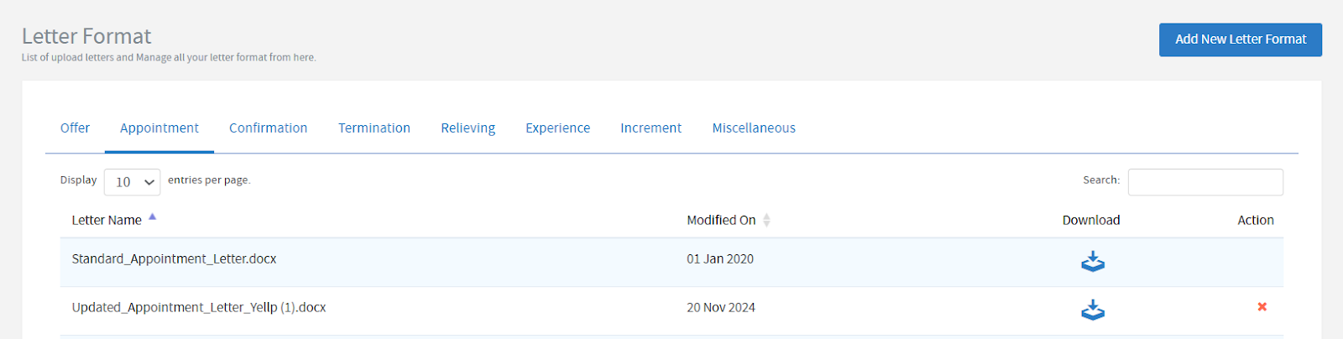Open the Confirmation tab
Screen dimensions: 1343x339
(268, 128)
